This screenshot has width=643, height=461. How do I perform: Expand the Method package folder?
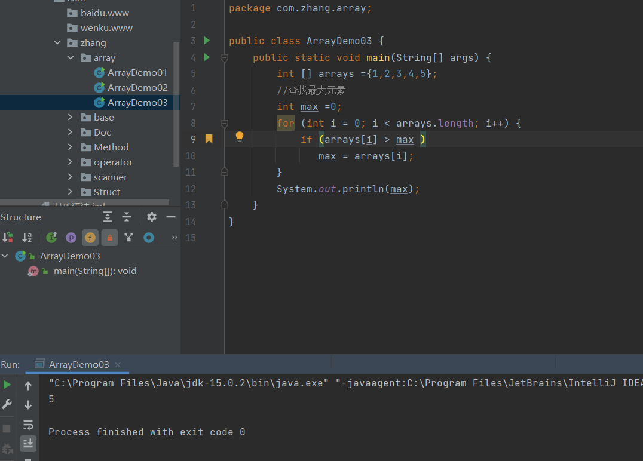[70, 147]
